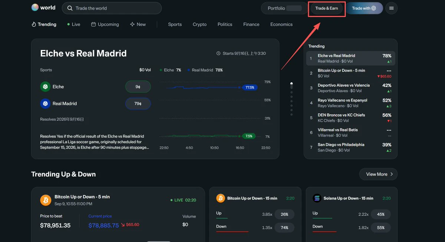The height and width of the screenshot is (242, 445).
Task: Click the 'Trade with' button
Action: tap(364, 8)
